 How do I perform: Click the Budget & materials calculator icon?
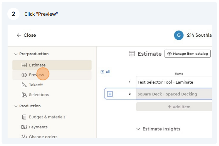pyautogui.click(x=24, y=117)
